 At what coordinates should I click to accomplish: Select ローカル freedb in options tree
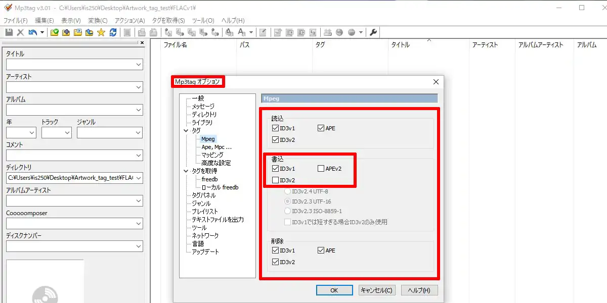tap(220, 187)
